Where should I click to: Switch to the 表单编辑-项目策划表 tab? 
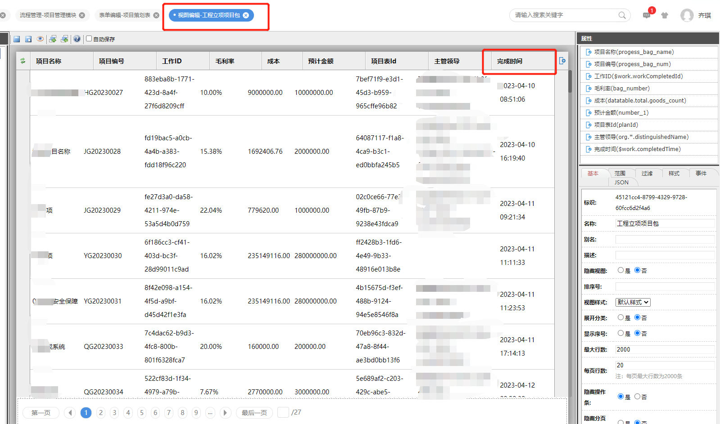125,15
